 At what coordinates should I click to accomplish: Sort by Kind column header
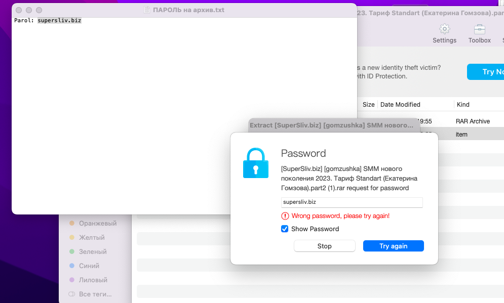point(463,105)
